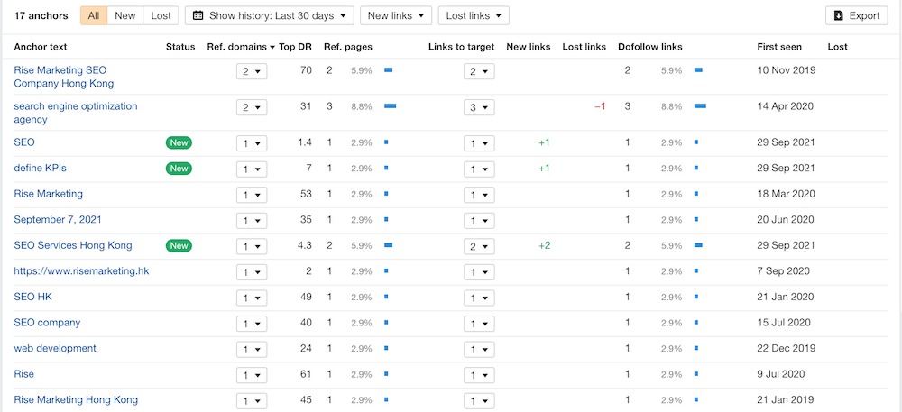Click the 17 anchors count label
This screenshot has height=412, width=902.
[41, 15]
